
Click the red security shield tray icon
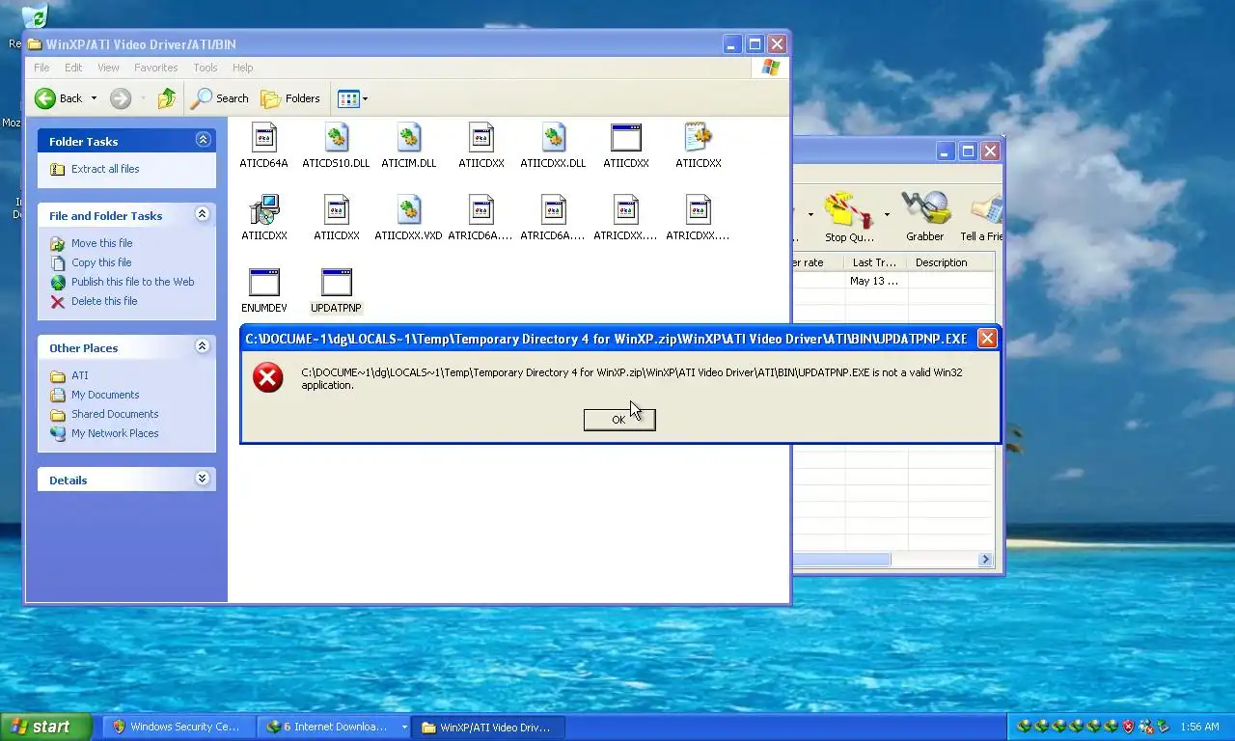tap(1128, 727)
